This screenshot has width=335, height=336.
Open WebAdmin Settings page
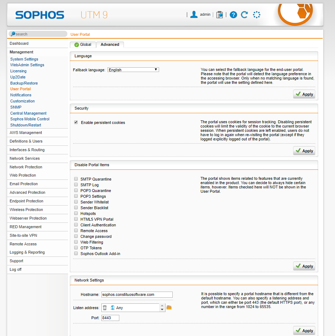pos(27,65)
